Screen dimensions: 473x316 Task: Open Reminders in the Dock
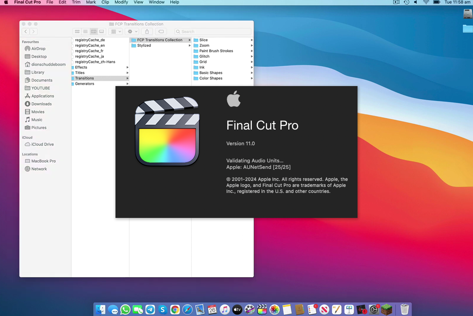tap(312, 310)
